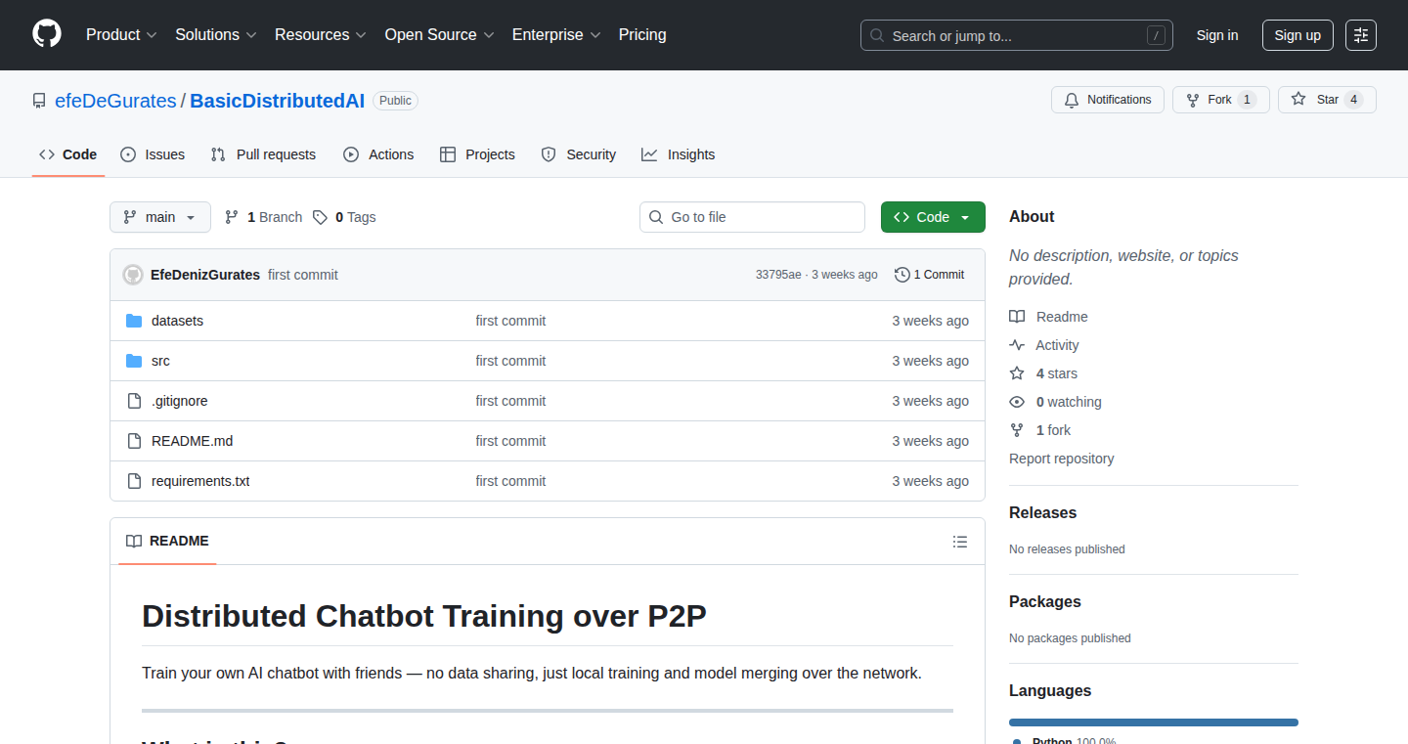Open the Resources dropdown
Image resolution: width=1408 pixels, height=744 pixels.
[x=321, y=34]
